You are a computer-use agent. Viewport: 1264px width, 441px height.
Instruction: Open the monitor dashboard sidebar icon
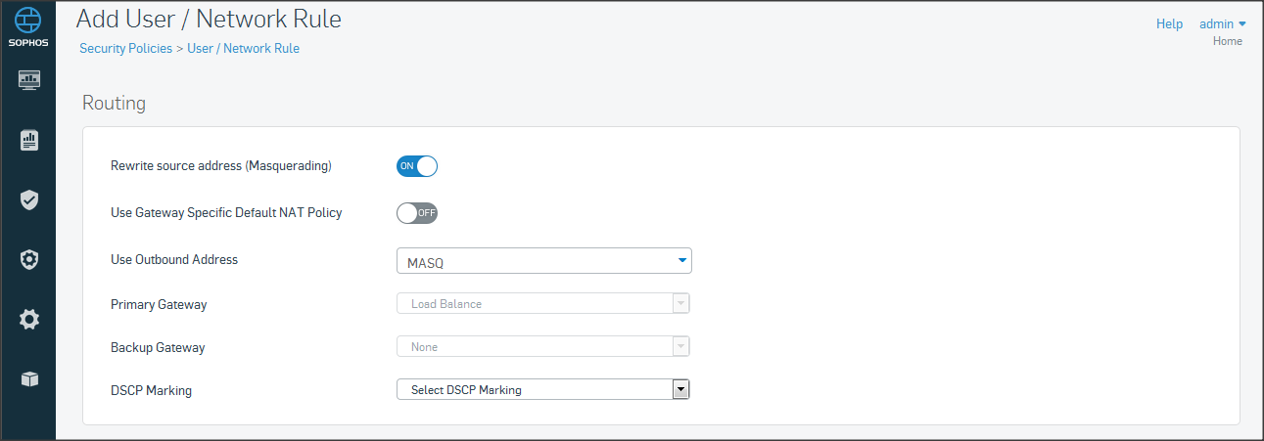(x=29, y=80)
